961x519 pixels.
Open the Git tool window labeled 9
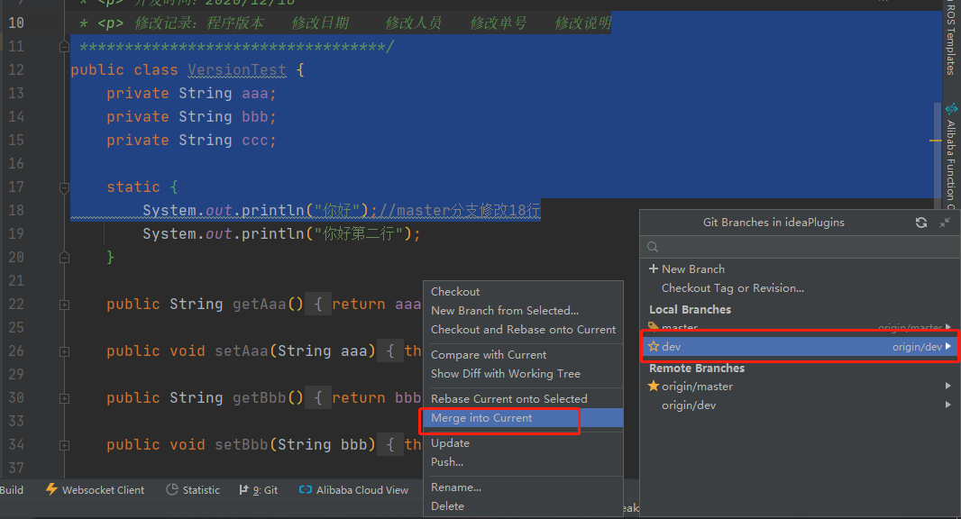click(x=260, y=489)
